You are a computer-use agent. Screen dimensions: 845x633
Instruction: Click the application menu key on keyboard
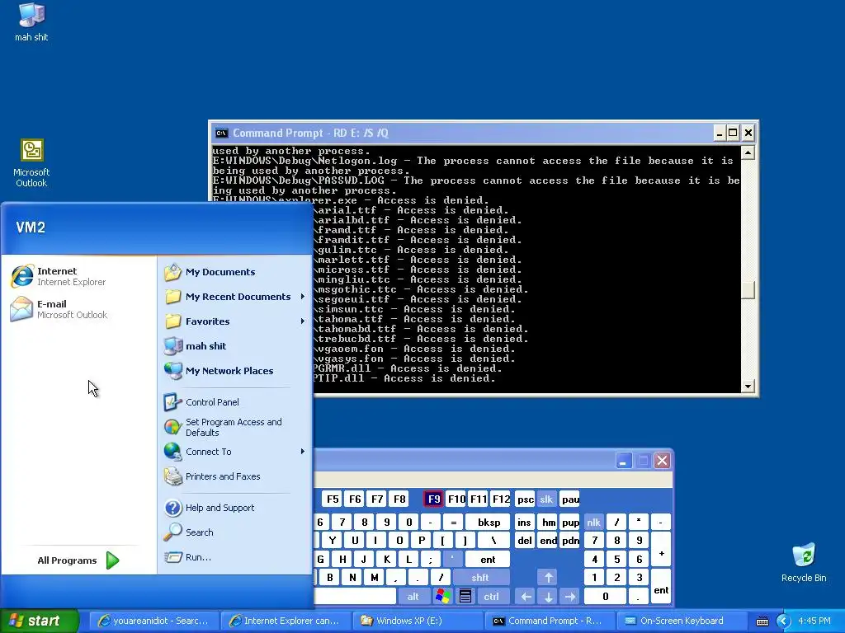pyautogui.click(x=465, y=596)
